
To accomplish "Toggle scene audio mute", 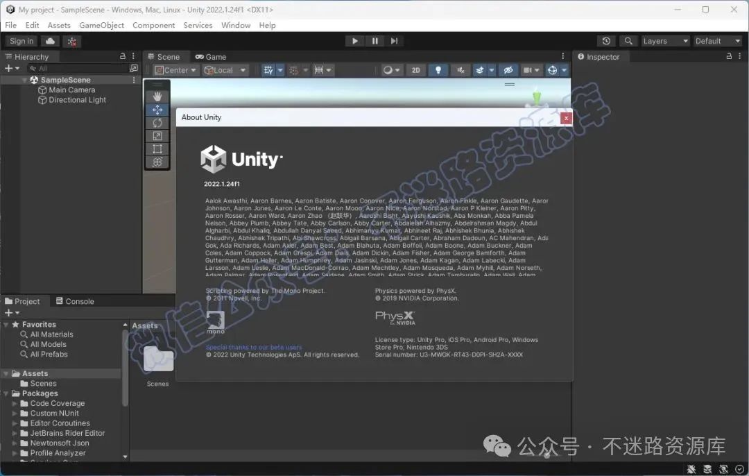I will click(x=460, y=70).
